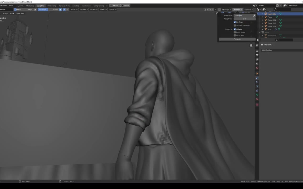Click the voxel size eyedropper icon

[x=254, y=15]
